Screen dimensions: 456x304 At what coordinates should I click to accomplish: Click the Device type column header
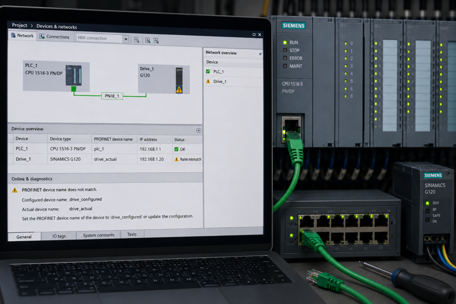[x=69, y=139]
